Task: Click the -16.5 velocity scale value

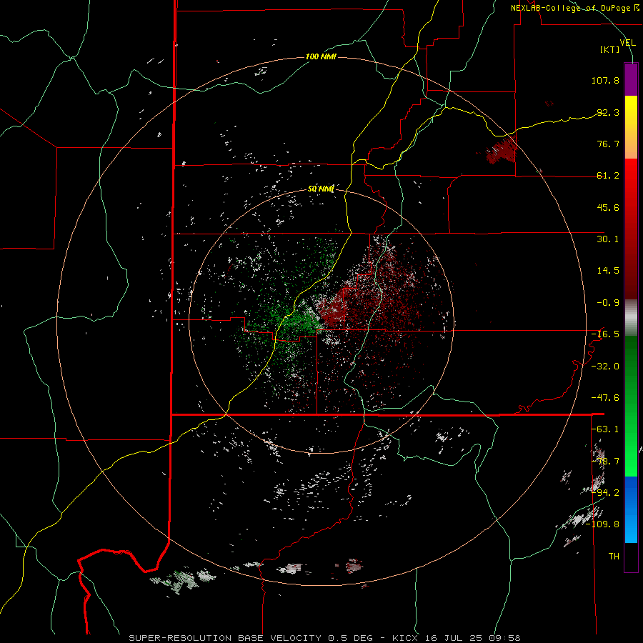Action: (605, 334)
